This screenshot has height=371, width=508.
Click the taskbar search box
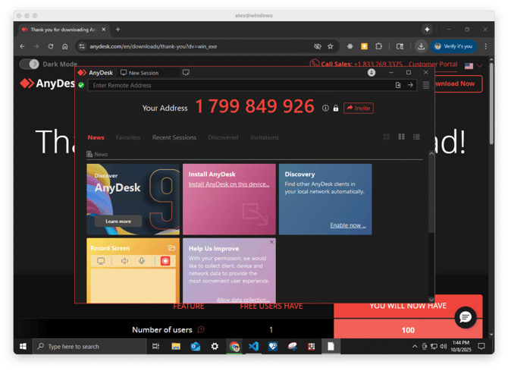pyautogui.click(x=89, y=347)
